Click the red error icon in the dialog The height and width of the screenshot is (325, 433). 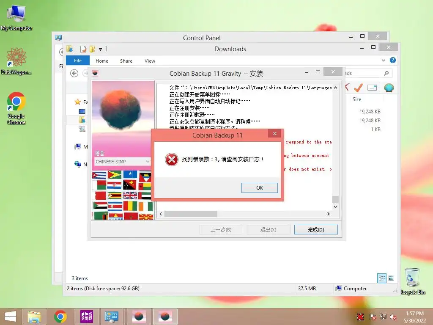[x=172, y=160]
